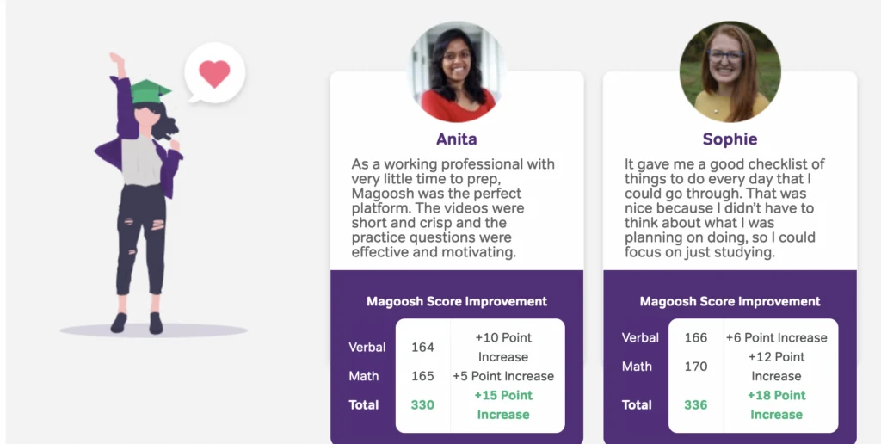
Task: Click Sophie's testimonial paragraph about the checklist
Action: click(725, 208)
